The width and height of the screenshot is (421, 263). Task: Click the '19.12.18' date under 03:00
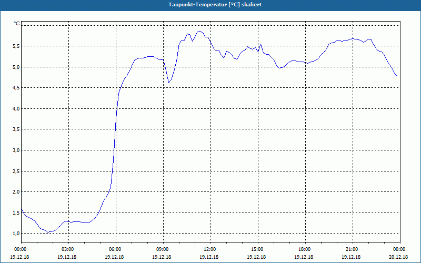pos(67,257)
